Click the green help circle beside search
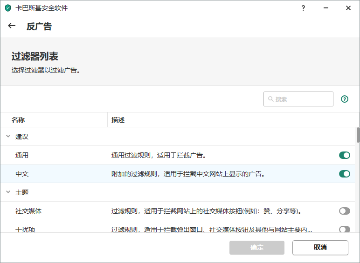 [x=345, y=99]
